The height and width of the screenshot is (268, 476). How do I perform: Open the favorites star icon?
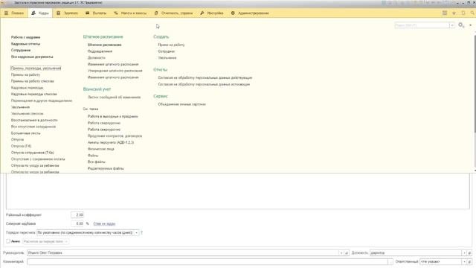[454, 13]
